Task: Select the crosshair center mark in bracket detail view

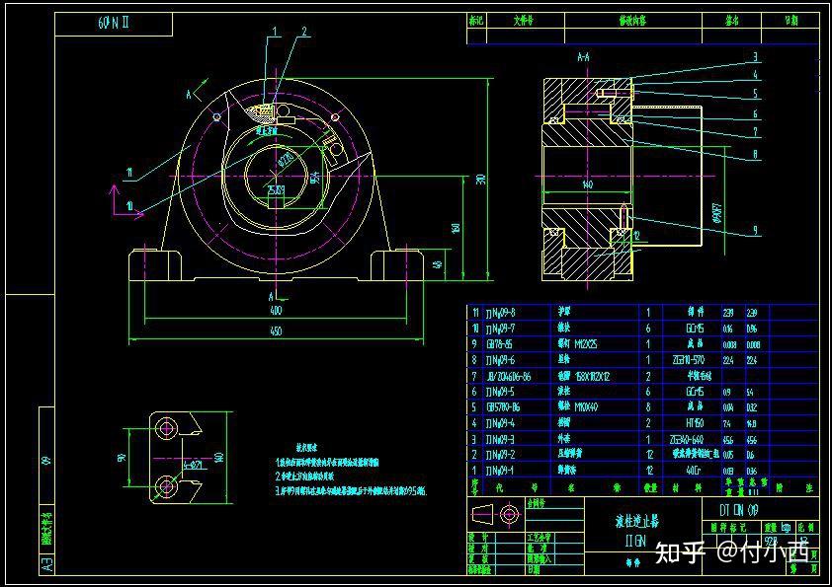Action: pos(167,427)
